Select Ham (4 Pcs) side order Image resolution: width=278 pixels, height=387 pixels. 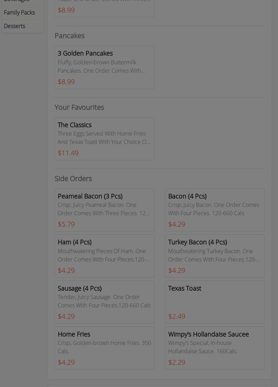coord(104,256)
